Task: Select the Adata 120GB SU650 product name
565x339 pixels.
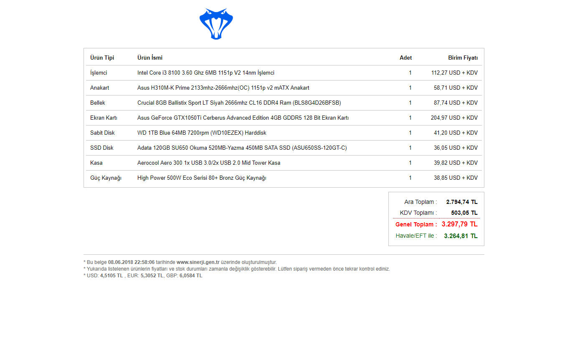Action: (x=242, y=148)
